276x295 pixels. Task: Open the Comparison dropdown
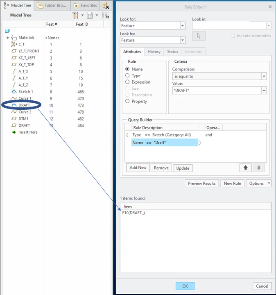[x=264, y=76]
